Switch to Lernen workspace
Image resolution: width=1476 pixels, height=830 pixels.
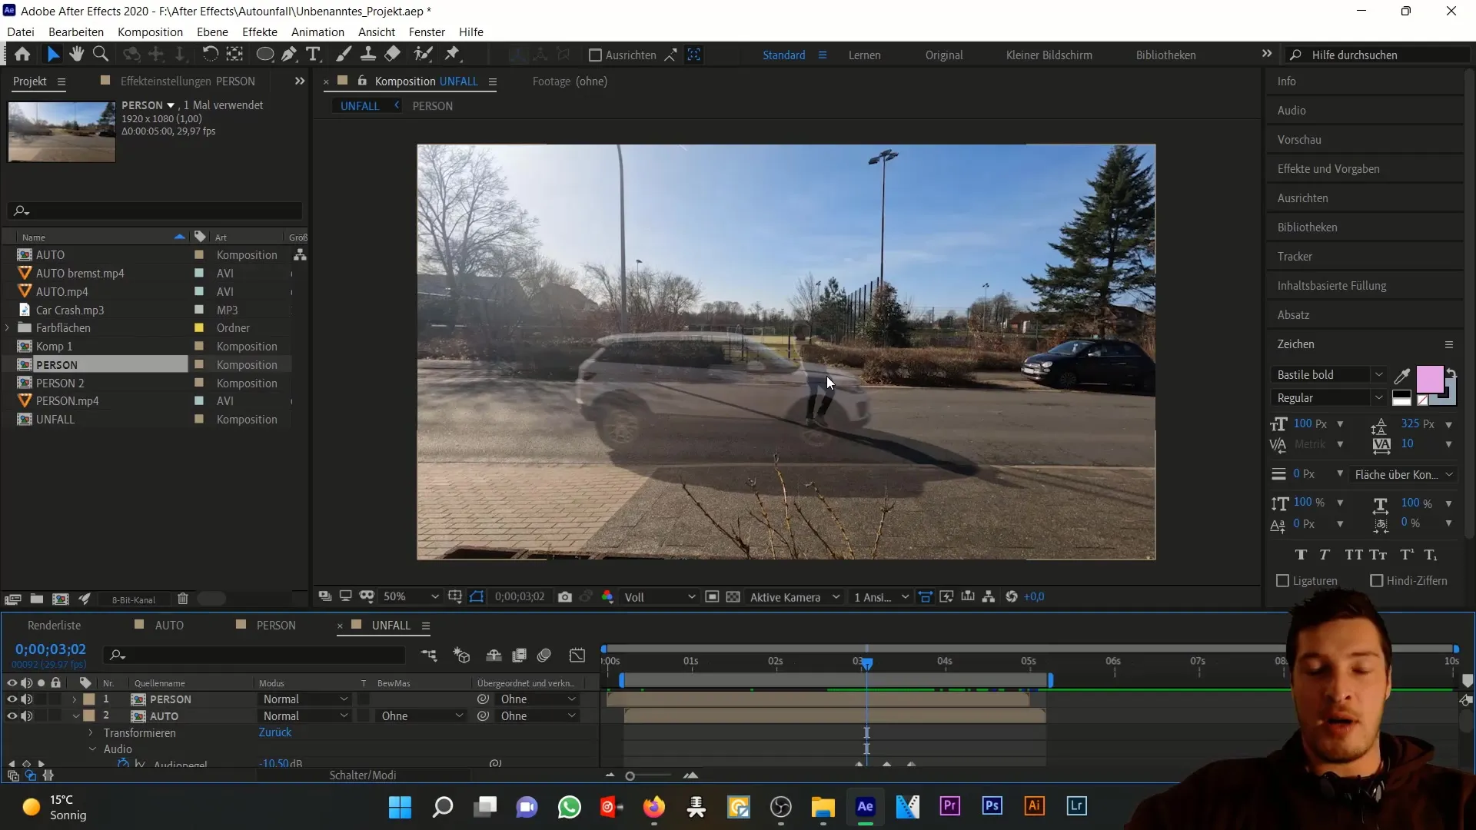click(x=865, y=55)
